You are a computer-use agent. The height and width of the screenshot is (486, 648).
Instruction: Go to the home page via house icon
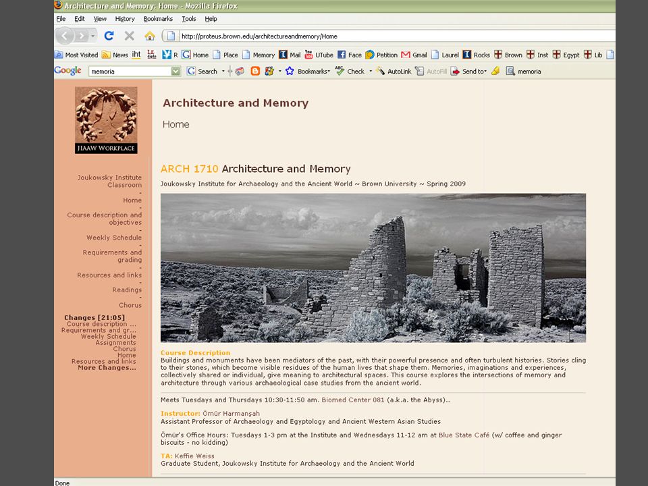pyautogui.click(x=150, y=36)
